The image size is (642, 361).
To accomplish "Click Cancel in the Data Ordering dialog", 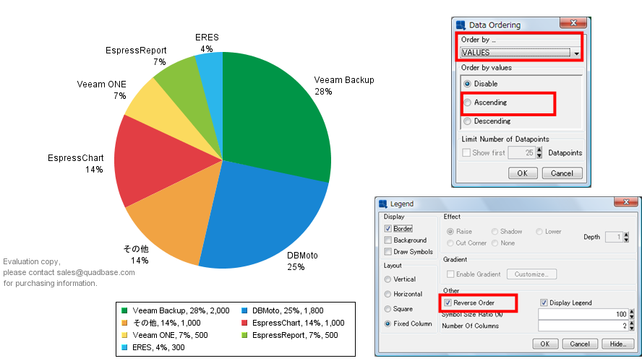I will 562,173.
